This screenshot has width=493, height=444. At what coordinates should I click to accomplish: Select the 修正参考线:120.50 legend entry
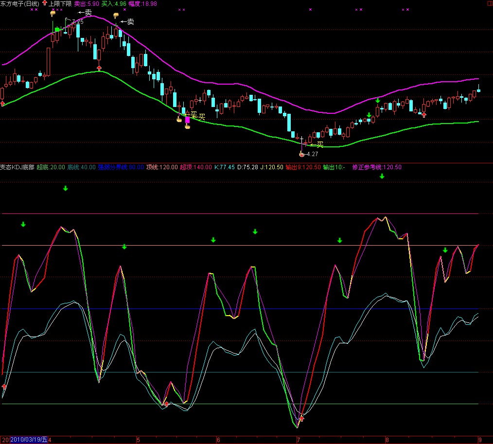(x=377, y=167)
